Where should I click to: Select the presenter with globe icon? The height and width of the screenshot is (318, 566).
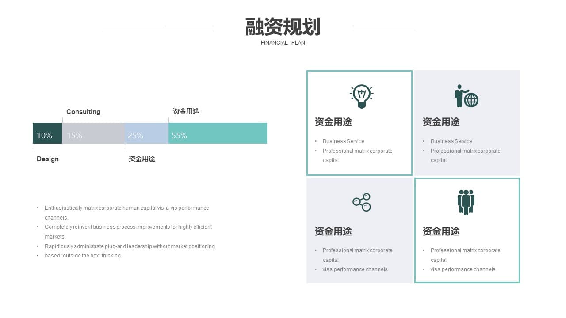467,96
